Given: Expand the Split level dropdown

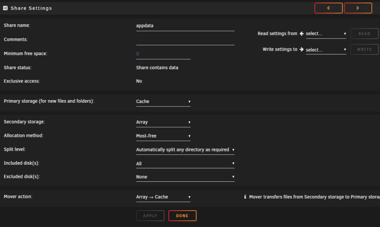Looking at the screenshot, I should pos(185,150).
